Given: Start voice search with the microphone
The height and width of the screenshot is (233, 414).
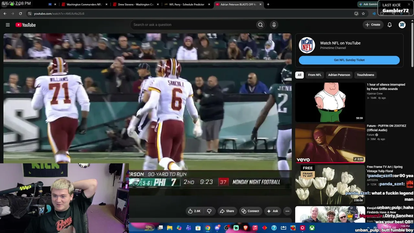Looking at the screenshot, I should (x=274, y=25).
